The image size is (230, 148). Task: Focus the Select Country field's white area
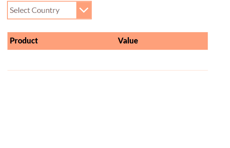pyautogui.click(x=42, y=10)
